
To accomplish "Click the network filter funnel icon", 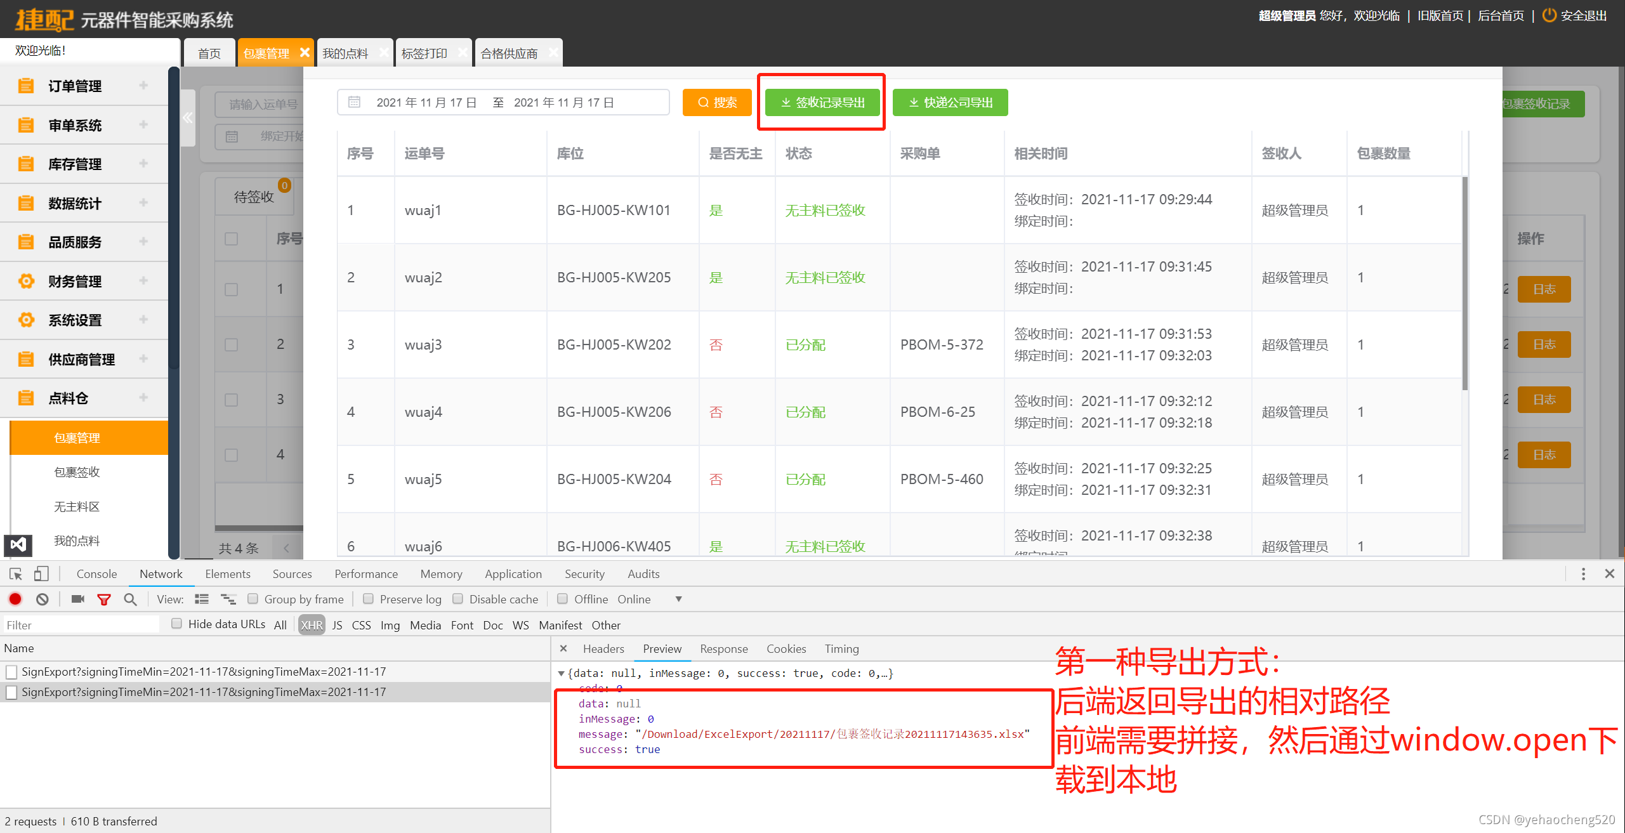I will [104, 600].
